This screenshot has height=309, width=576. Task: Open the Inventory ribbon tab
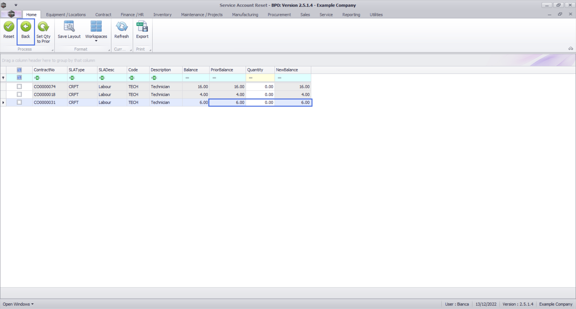click(162, 15)
